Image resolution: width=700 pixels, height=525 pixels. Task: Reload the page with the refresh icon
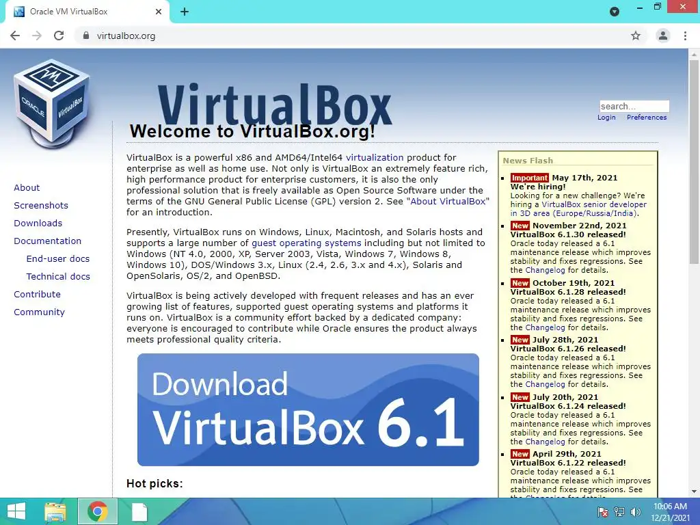click(x=59, y=36)
